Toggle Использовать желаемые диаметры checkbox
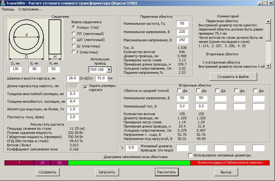Screen dimensions: 275x181 coord(190,155)
